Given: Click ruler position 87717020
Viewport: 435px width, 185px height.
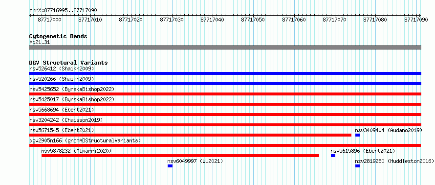Looking at the screenshot, I should point(131,20).
